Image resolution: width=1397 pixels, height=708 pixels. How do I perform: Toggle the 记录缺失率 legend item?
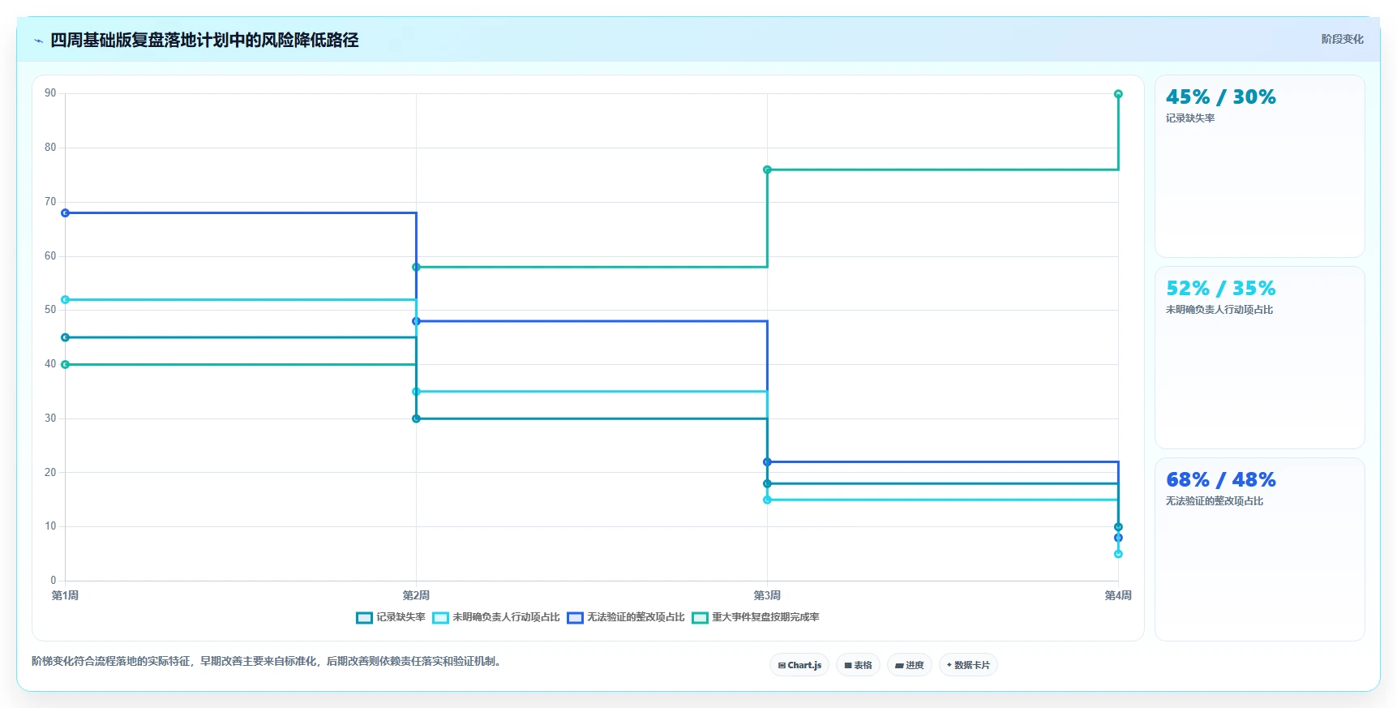pyautogui.click(x=391, y=617)
